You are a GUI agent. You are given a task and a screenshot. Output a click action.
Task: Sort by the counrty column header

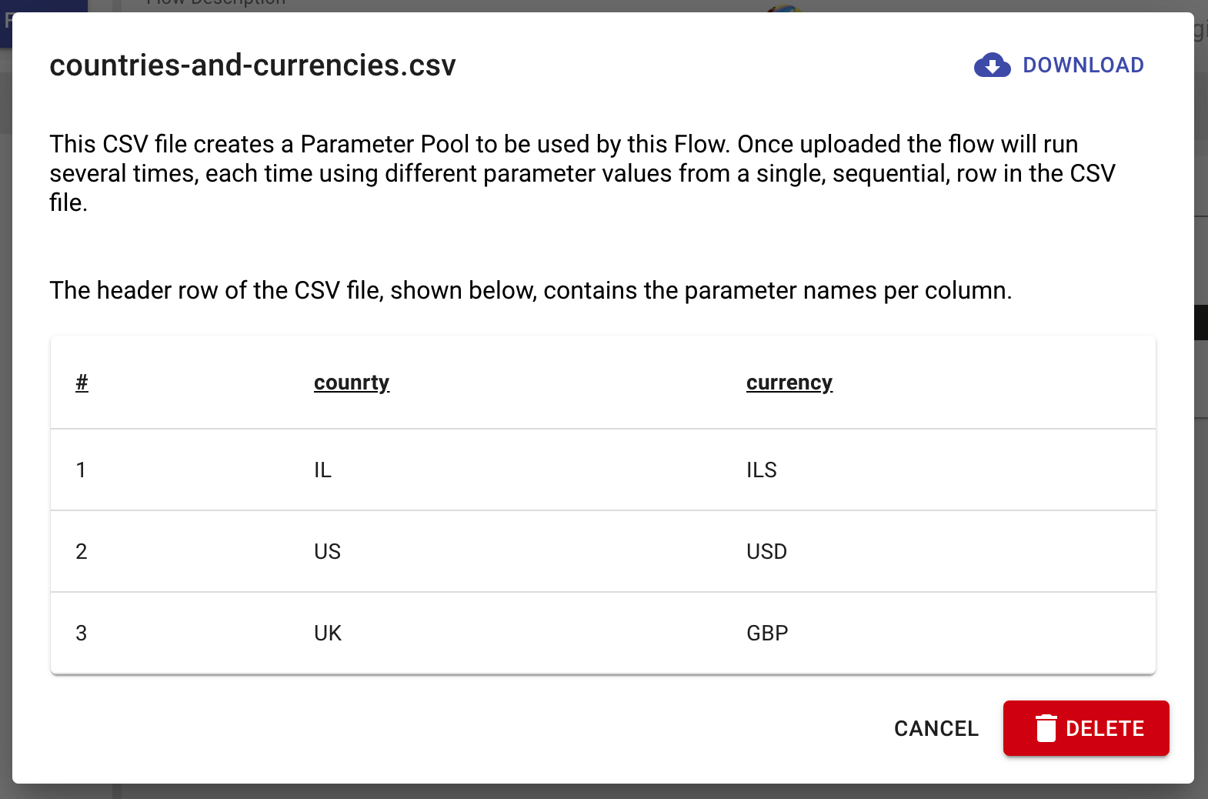(x=352, y=383)
